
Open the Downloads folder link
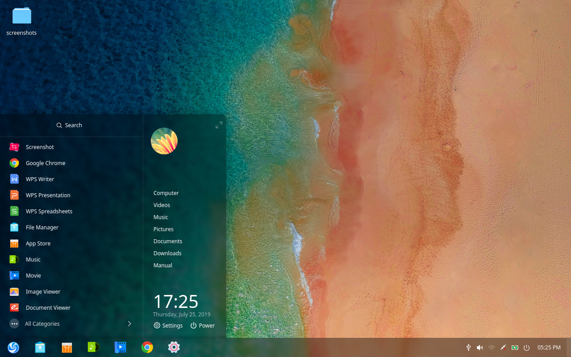(167, 253)
